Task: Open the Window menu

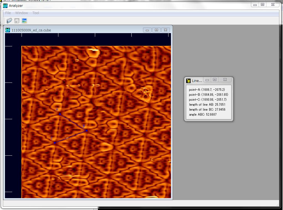Action: click(x=22, y=13)
